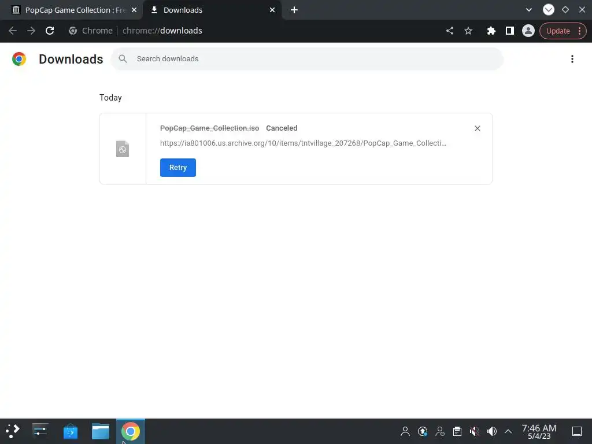
Task: Close the PopCap Game Collection tab
Action: 134,10
